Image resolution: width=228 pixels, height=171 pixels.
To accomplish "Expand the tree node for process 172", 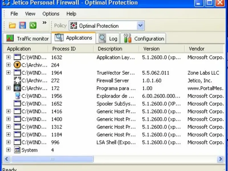I will (x=8, y=88).
